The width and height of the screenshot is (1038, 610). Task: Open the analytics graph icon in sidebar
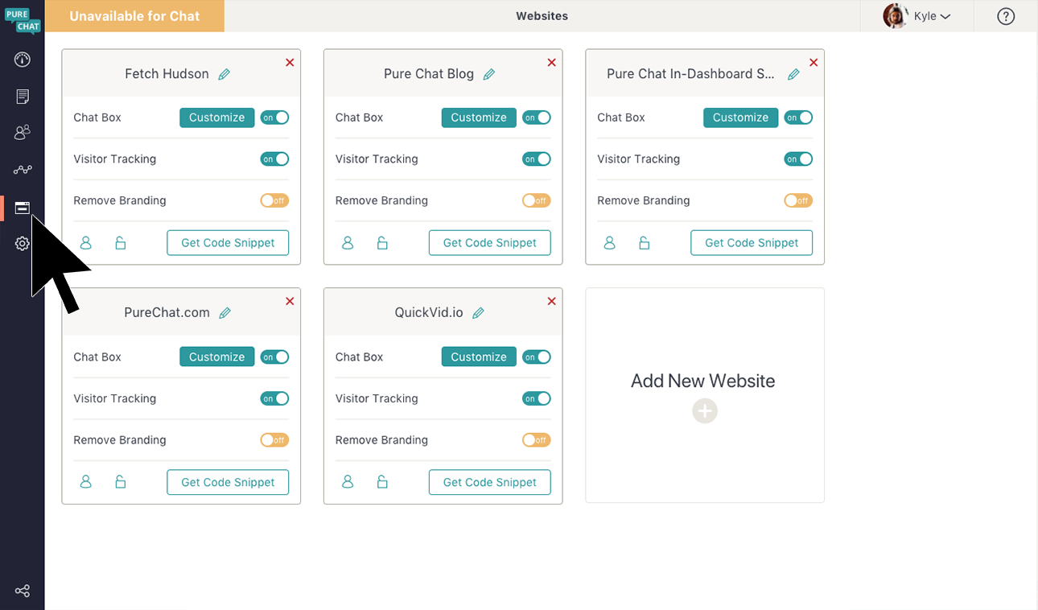23,170
